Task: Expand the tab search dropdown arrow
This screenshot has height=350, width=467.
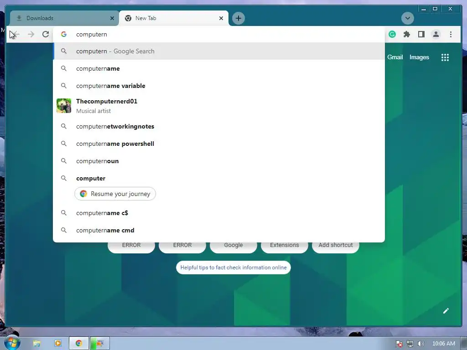Action: pos(407,18)
